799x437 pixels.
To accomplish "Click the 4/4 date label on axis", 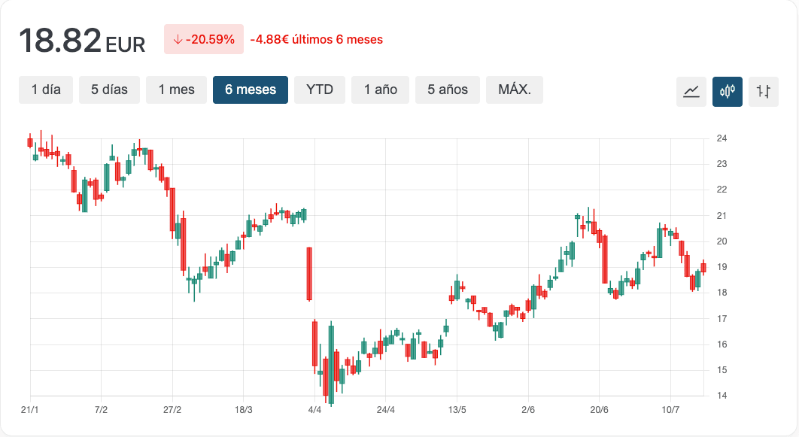I will coord(314,410).
